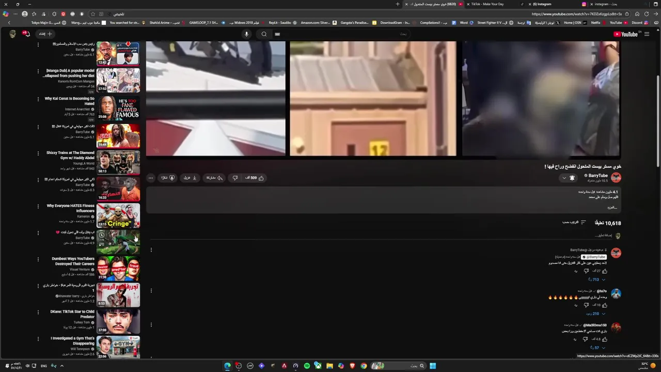Open Google Chrome from the taskbar

(364, 366)
